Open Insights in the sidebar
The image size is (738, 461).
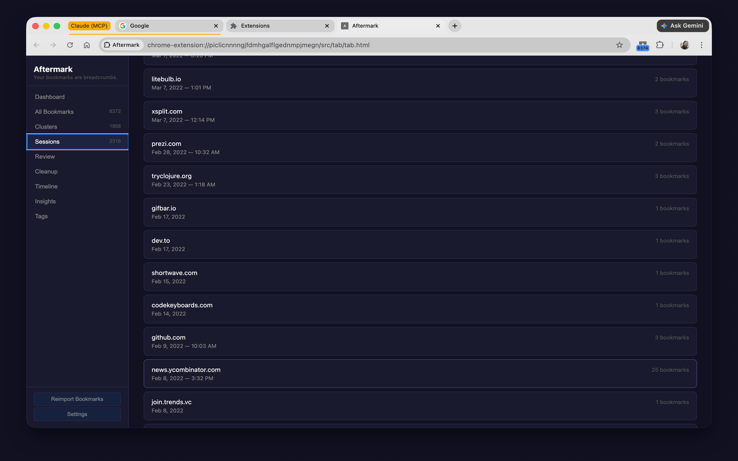77,202
